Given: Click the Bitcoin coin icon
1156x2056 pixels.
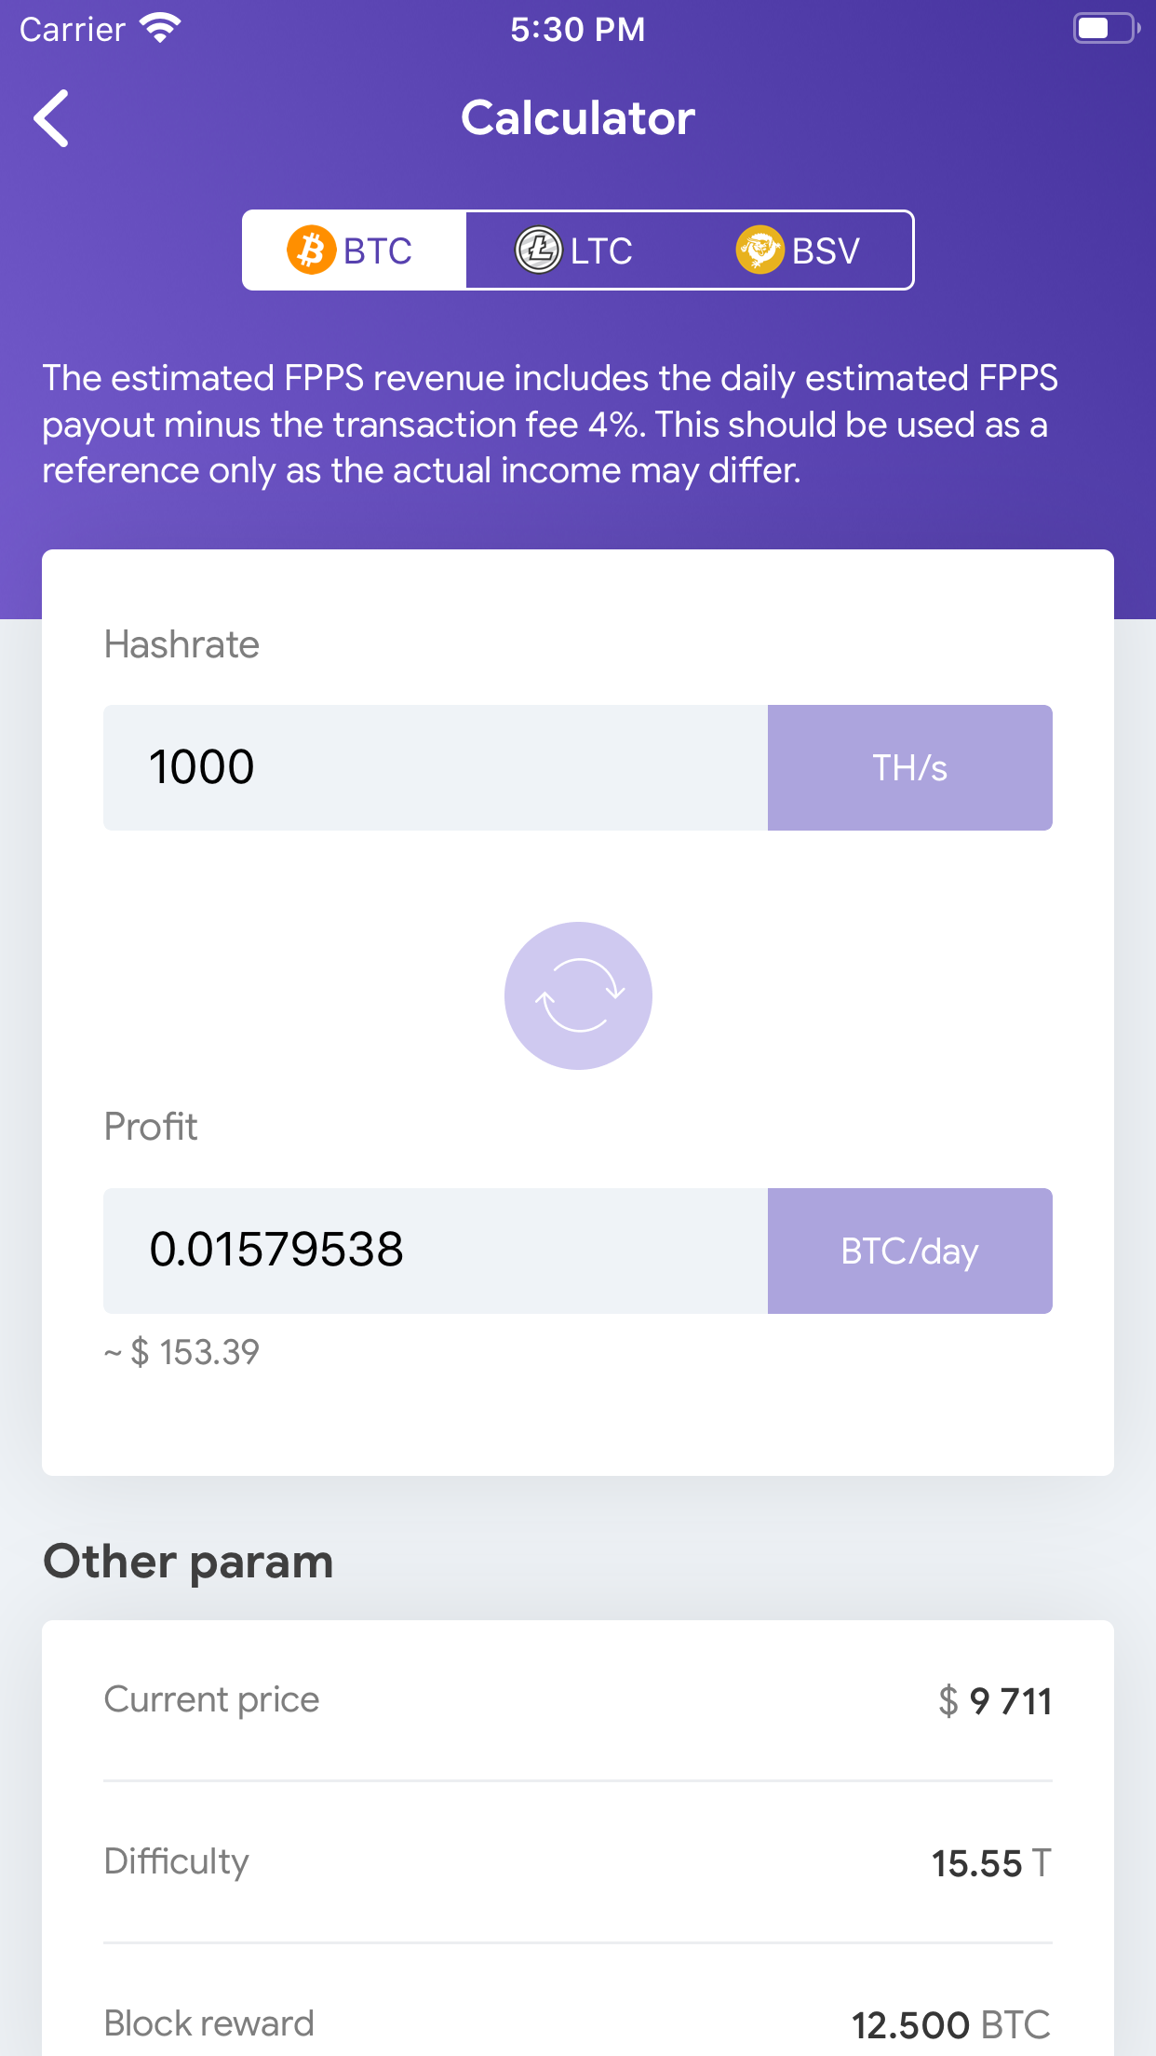Looking at the screenshot, I should click(x=310, y=250).
